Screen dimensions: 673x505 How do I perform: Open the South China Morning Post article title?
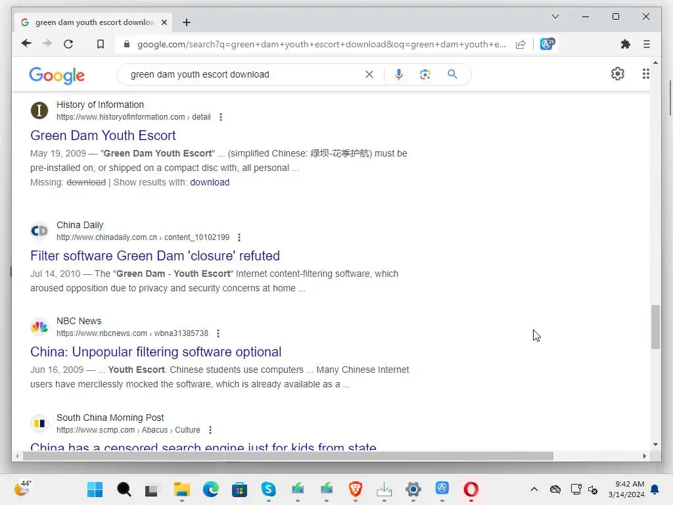click(x=203, y=446)
